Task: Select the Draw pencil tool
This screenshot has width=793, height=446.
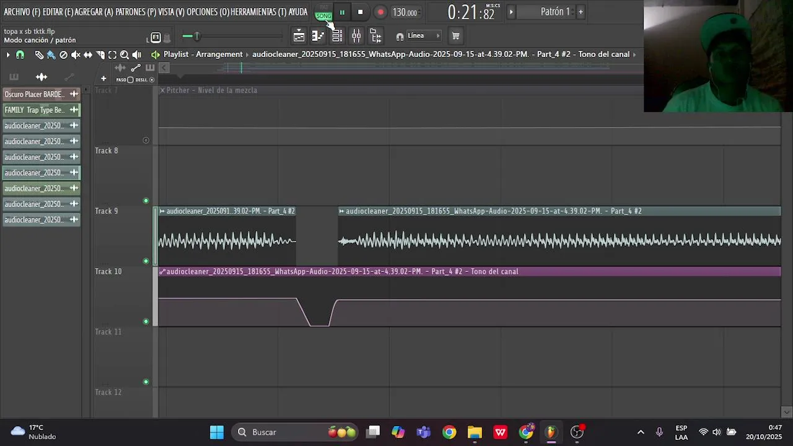Action: point(39,55)
